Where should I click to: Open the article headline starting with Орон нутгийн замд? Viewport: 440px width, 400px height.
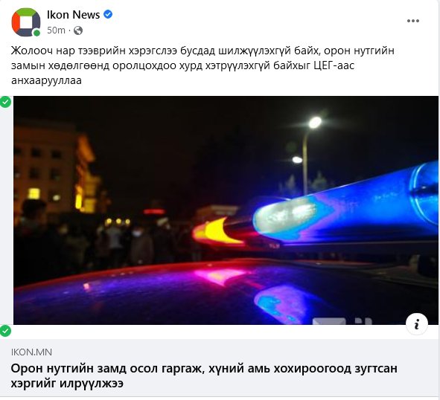tap(204, 375)
